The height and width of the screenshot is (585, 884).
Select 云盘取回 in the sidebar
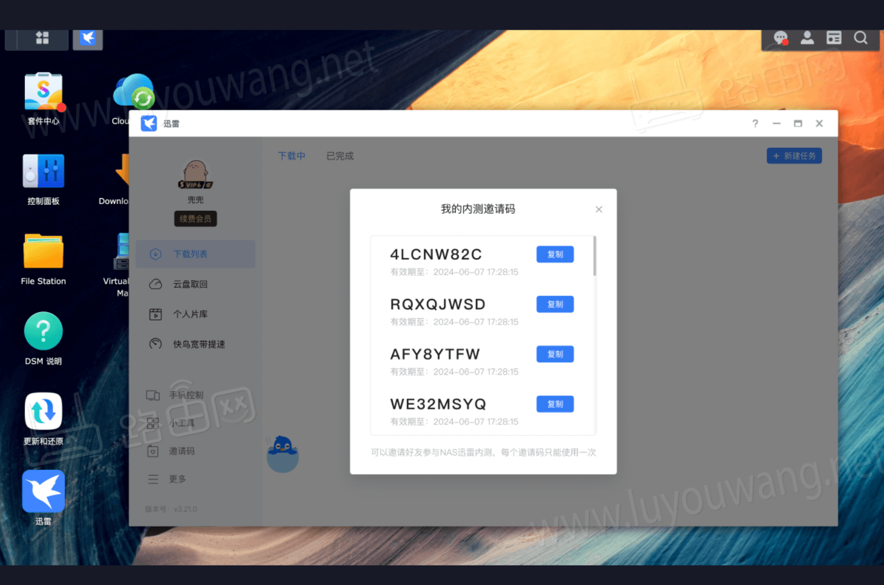(196, 284)
